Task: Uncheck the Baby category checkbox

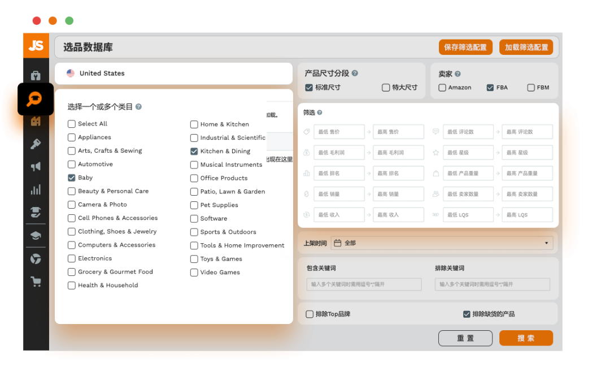Action: coord(72,178)
